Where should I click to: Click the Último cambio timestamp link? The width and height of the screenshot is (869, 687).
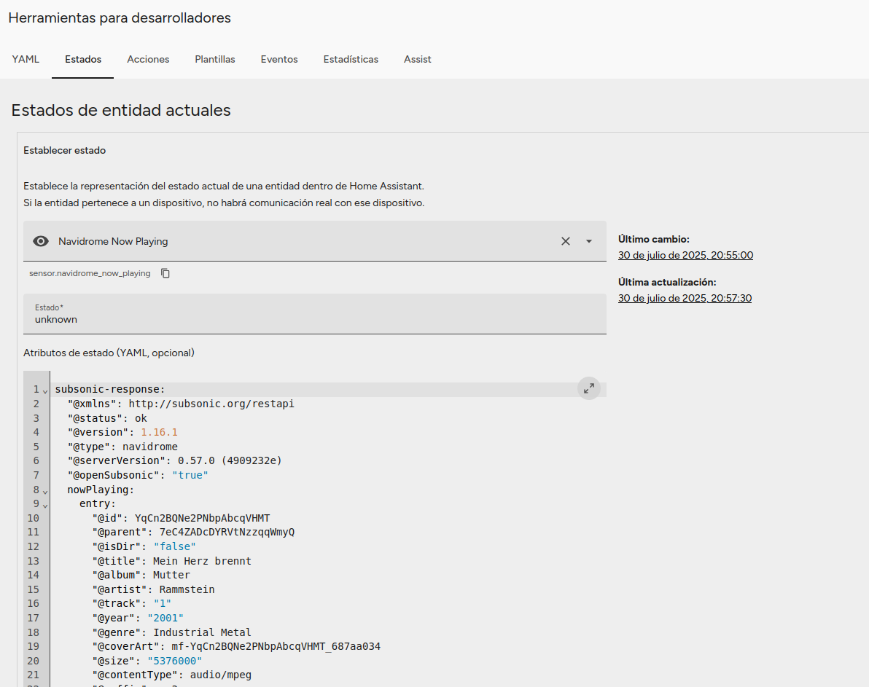click(685, 255)
